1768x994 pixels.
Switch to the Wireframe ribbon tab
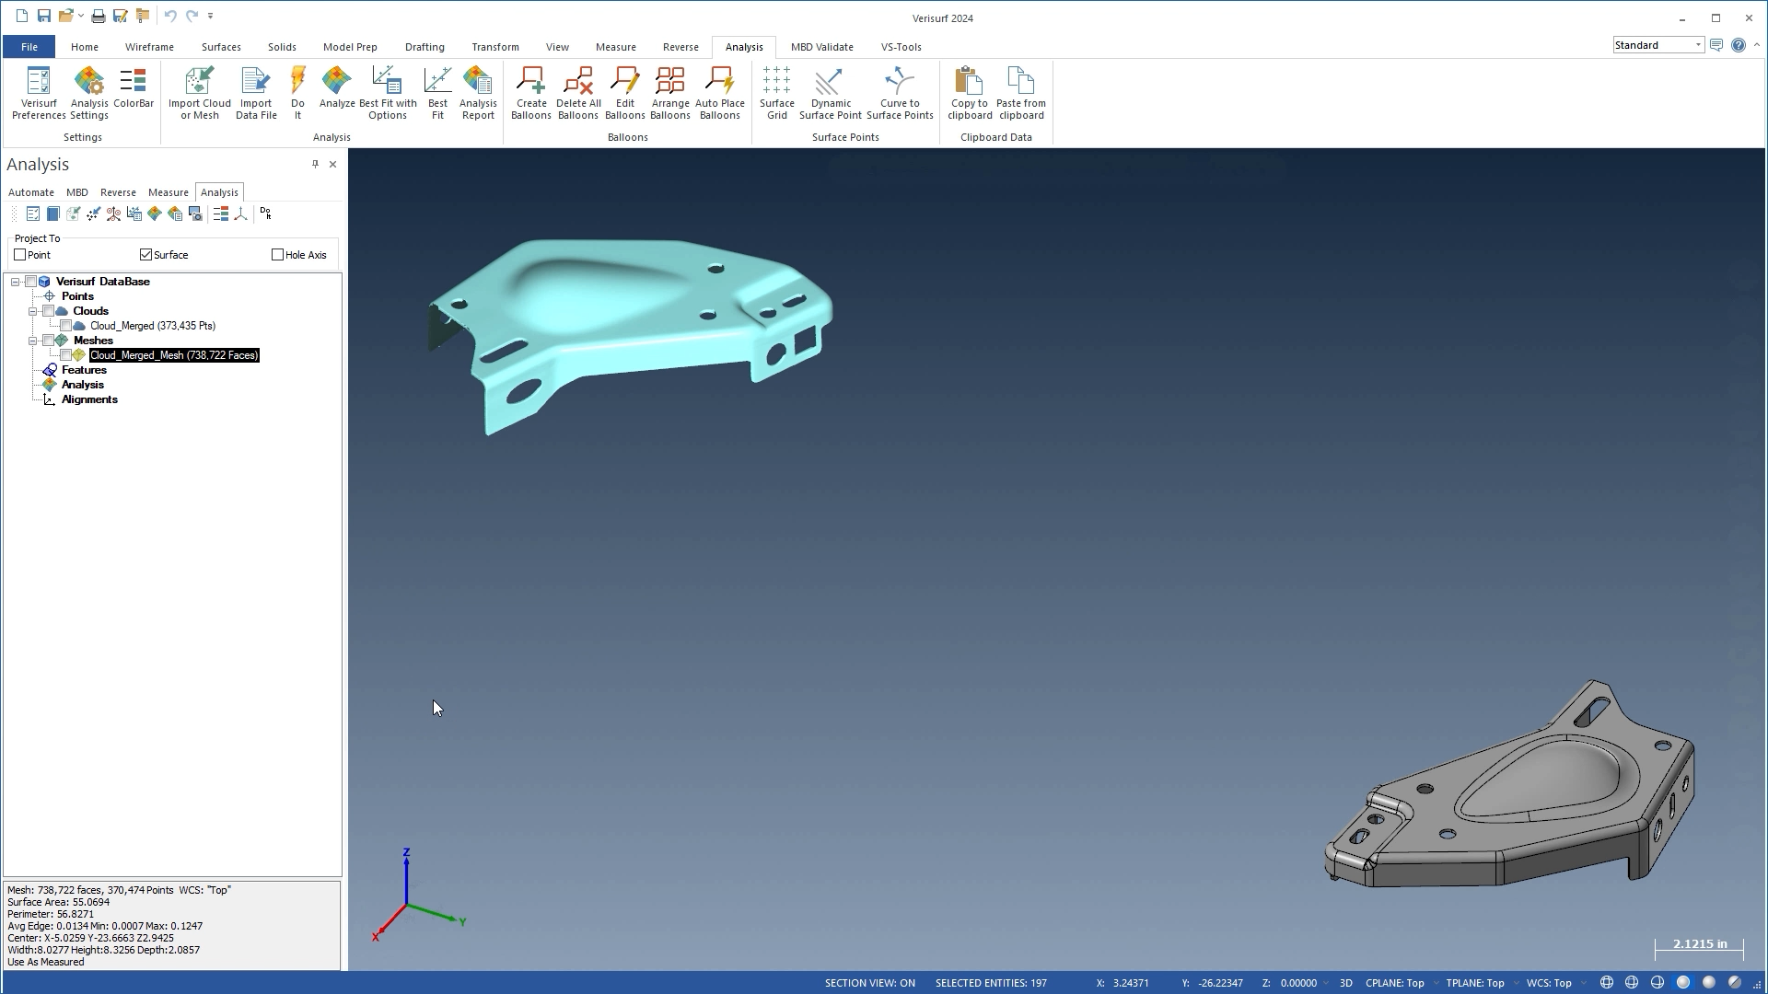pyautogui.click(x=149, y=47)
